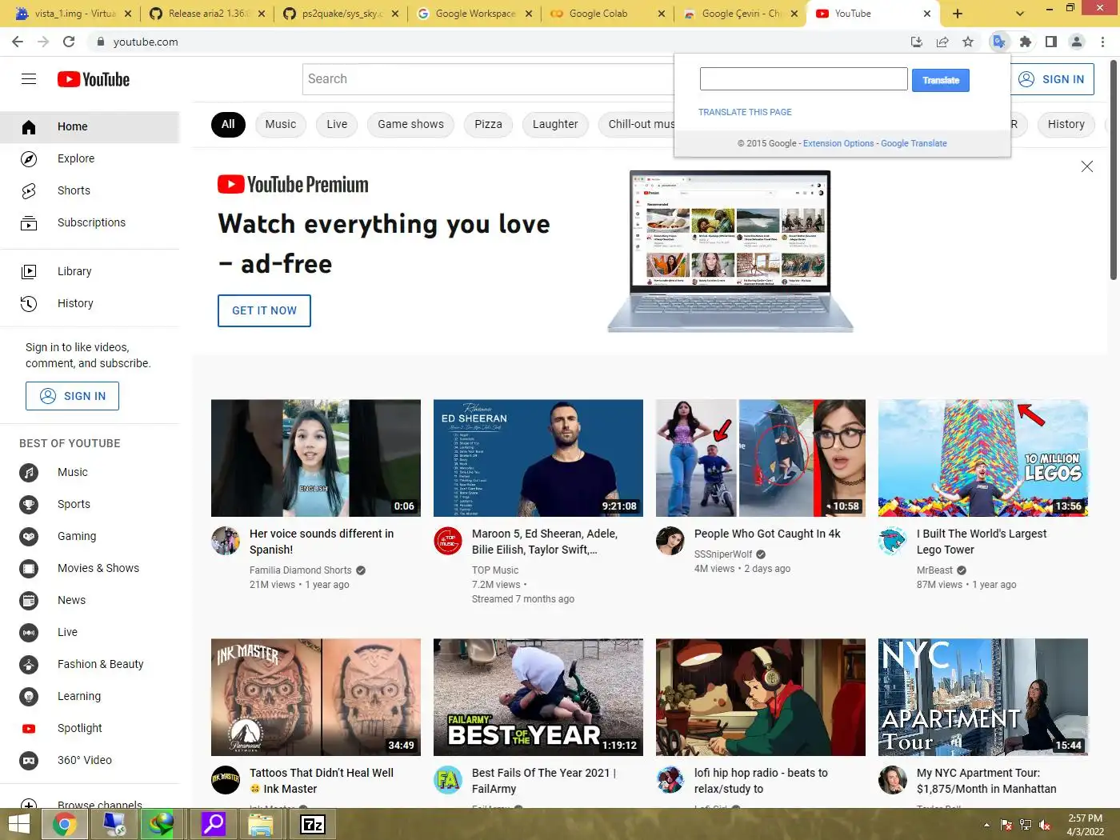
Task: Toggle the Chrome side panel icon
Action: 1051,42
